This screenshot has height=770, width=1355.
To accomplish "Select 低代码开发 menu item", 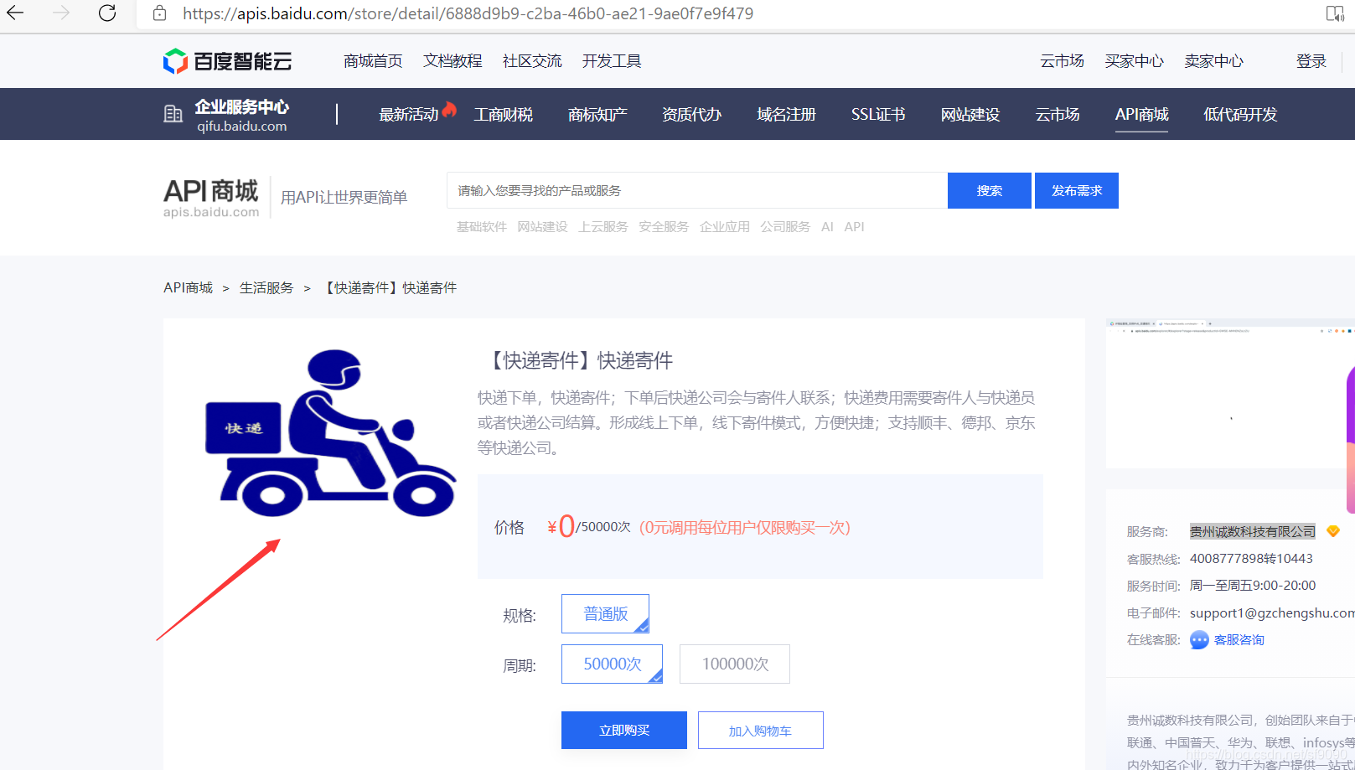I will [x=1240, y=115].
